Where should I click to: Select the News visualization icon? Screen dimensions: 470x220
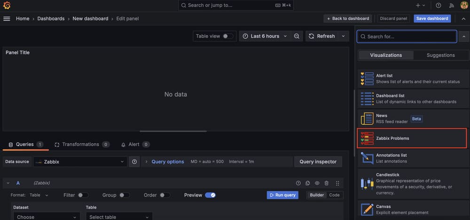[367, 119]
